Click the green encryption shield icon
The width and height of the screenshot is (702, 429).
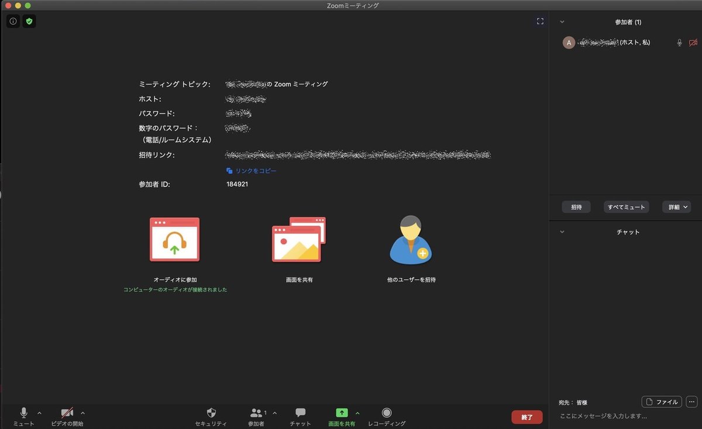click(x=29, y=20)
